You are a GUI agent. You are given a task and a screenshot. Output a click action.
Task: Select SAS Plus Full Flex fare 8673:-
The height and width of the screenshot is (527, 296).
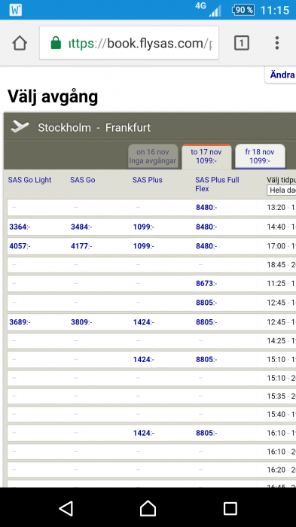tap(206, 283)
